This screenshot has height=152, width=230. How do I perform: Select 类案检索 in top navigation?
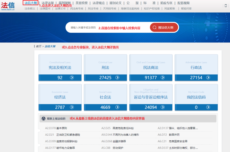pos(81,3)
